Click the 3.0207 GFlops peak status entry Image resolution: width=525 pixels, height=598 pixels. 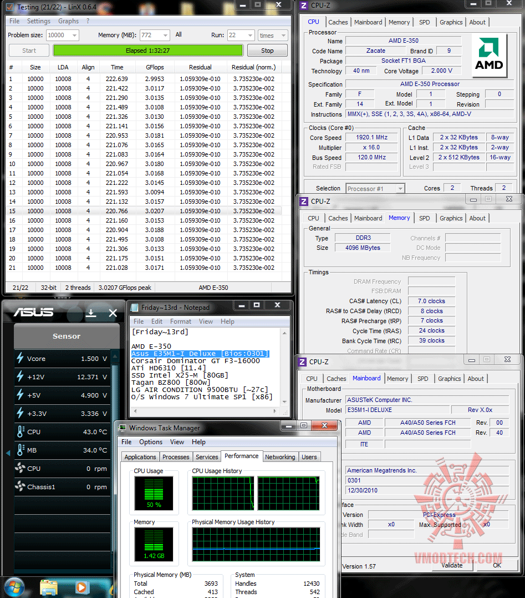(125, 288)
